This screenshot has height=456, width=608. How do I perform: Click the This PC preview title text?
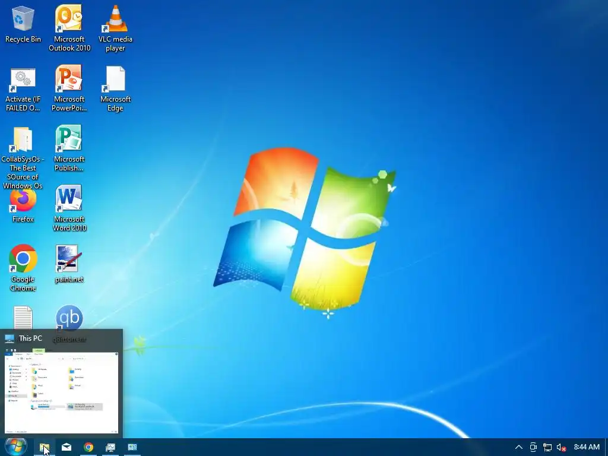pos(30,338)
